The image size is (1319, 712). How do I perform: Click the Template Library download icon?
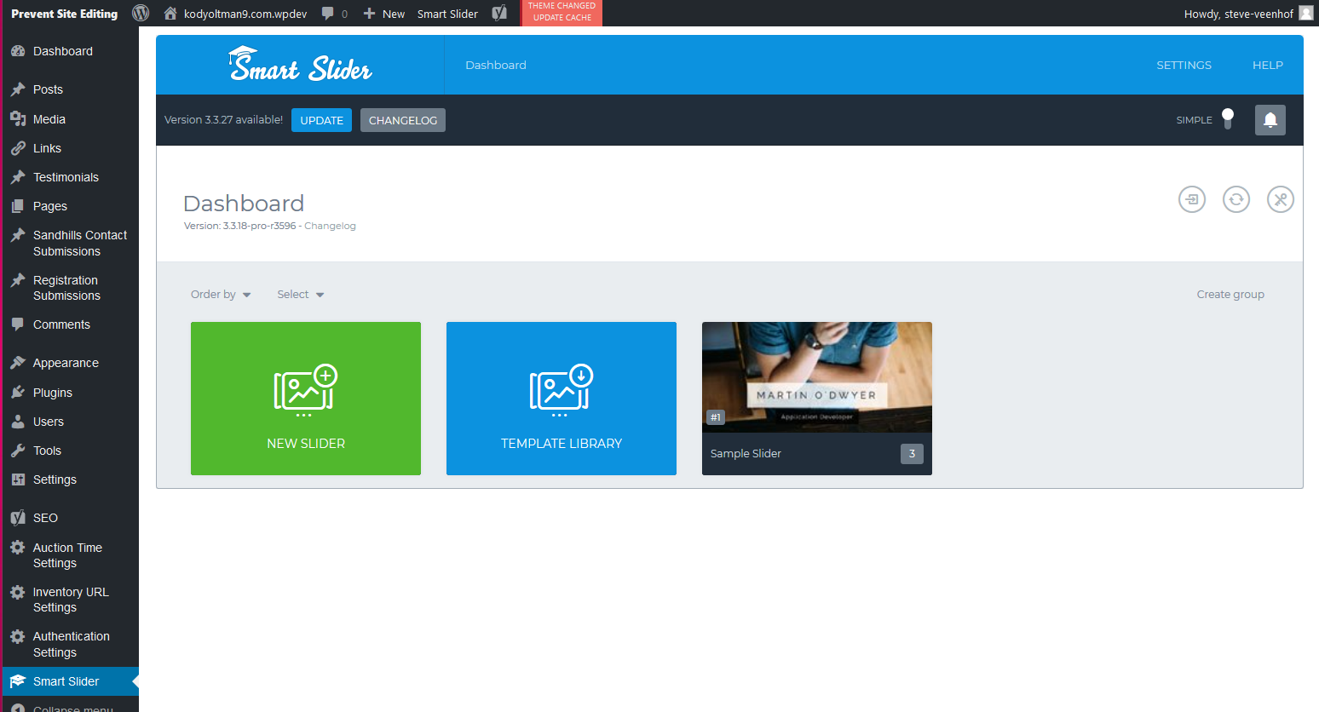pyautogui.click(x=561, y=390)
